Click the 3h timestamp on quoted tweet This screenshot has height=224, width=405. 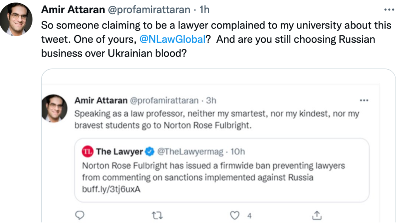(x=212, y=101)
